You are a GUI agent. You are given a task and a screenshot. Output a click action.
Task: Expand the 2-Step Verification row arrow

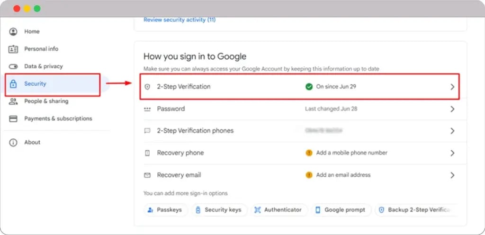(x=452, y=87)
